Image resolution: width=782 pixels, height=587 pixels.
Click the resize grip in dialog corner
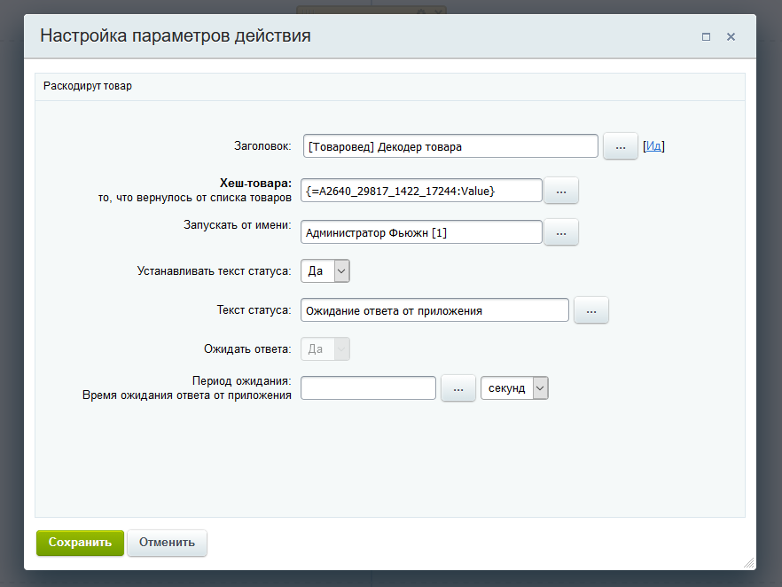749,562
